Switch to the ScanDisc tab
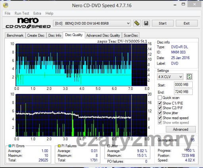This screenshot has height=168, width=203. [131, 35]
